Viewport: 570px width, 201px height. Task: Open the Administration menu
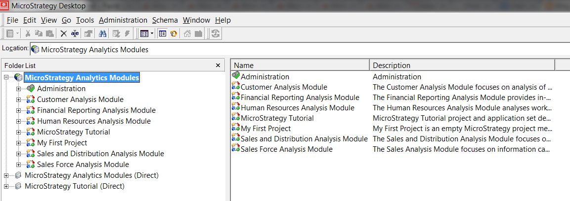[123, 20]
